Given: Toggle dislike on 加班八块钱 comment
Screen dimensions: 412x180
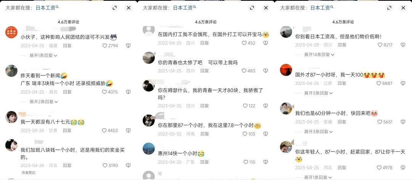Looking at the screenshot, I should click(x=128, y=165).
